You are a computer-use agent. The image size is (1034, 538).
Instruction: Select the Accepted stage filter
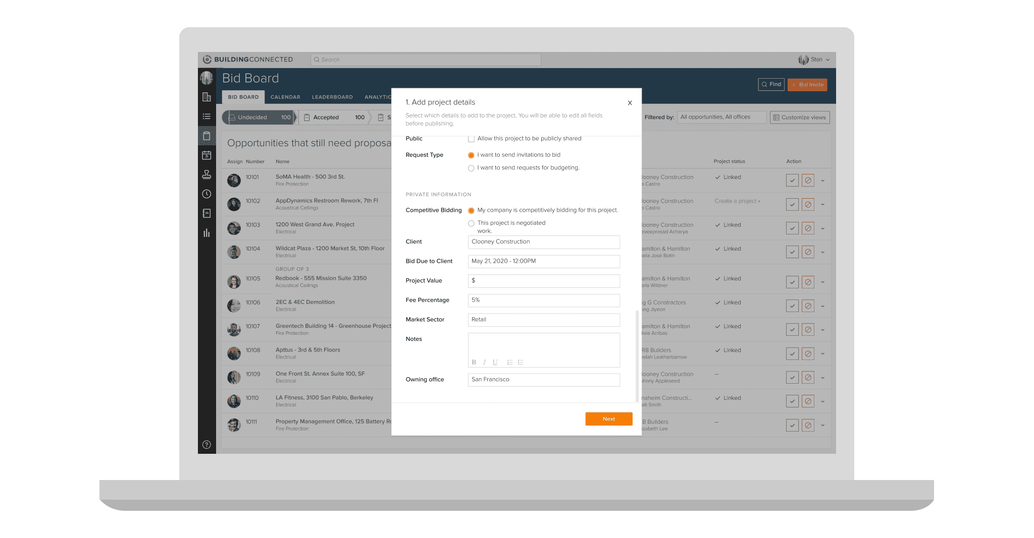coord(334,117)
